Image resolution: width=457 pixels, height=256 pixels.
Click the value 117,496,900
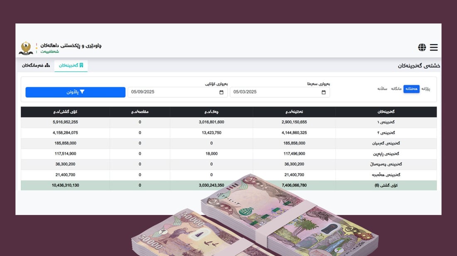tap(294, 154)
